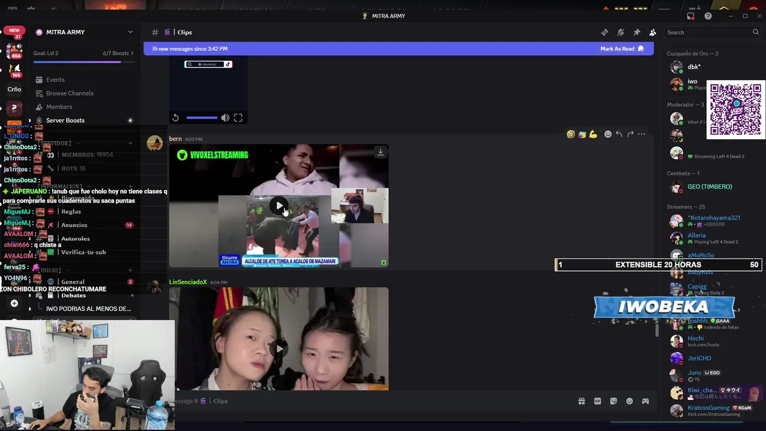
Task: Open Members in the sidebar
Action: coord(59,107)
